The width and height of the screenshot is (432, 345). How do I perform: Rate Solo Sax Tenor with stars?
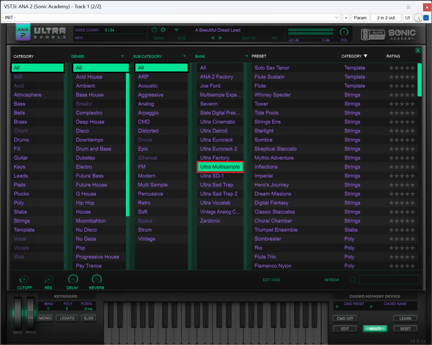(x=402, y=68)
